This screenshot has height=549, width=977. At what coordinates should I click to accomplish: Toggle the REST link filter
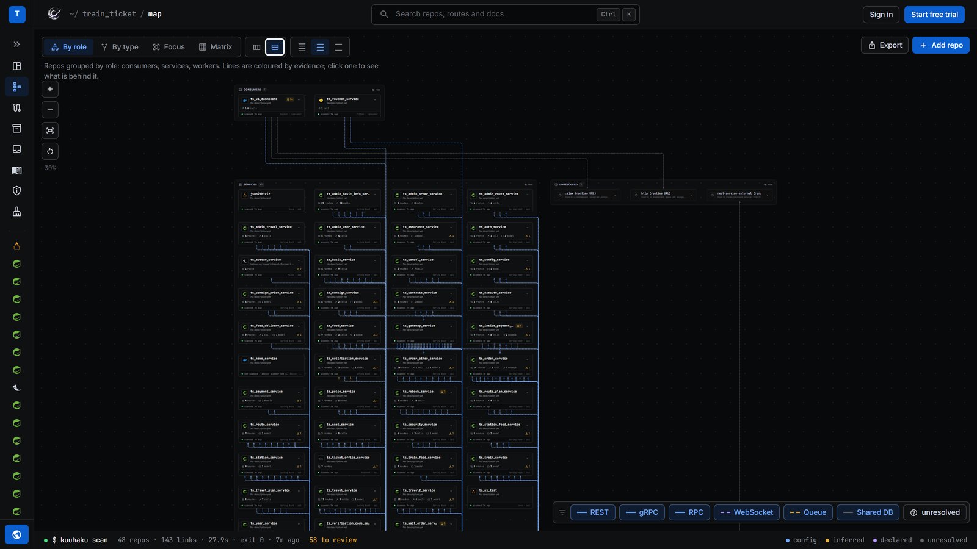(x=592, y=512)
